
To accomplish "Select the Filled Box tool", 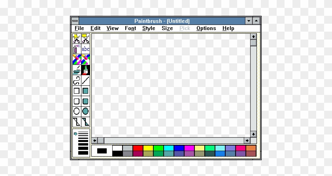I will click(x=85, y=91).
